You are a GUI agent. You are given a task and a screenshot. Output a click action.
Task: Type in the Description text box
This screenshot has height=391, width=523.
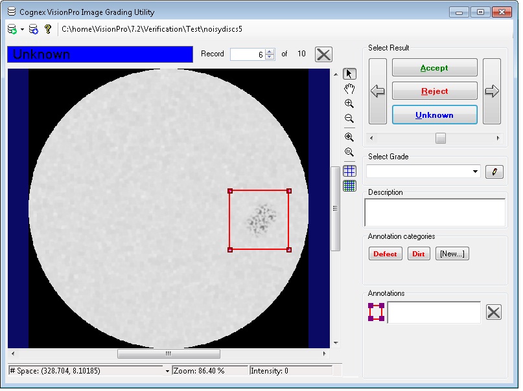[434, 212]
